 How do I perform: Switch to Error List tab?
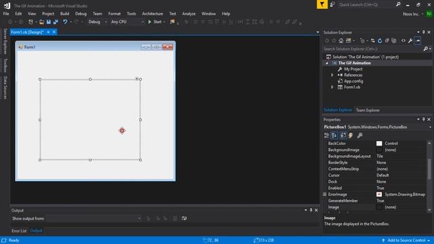point(19,230)
